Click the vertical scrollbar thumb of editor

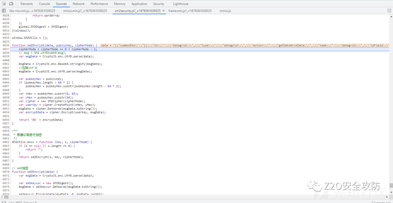(x=391, y=186)
